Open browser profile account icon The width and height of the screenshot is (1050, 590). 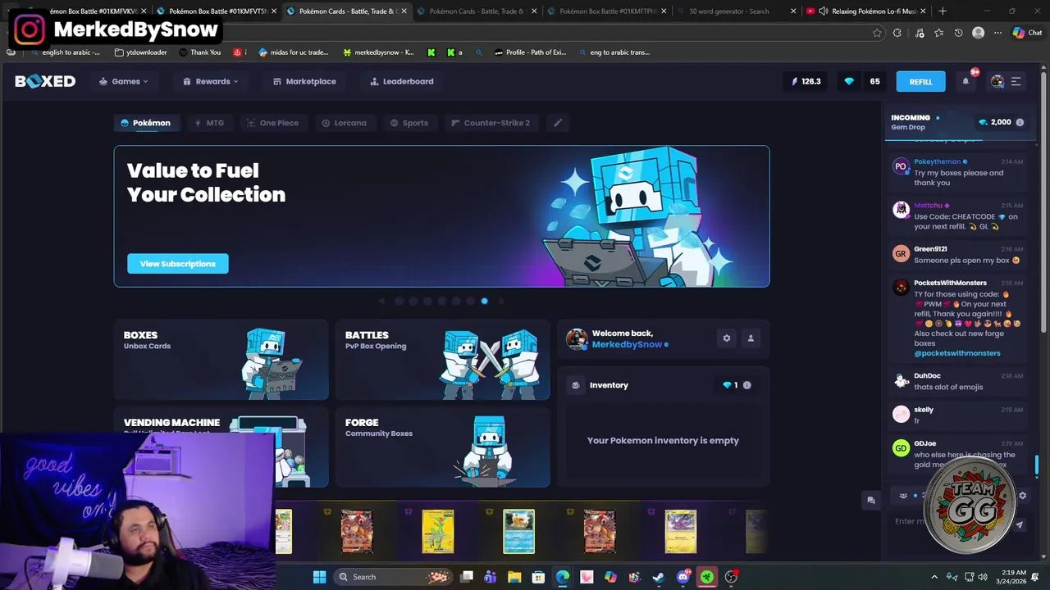978,33
